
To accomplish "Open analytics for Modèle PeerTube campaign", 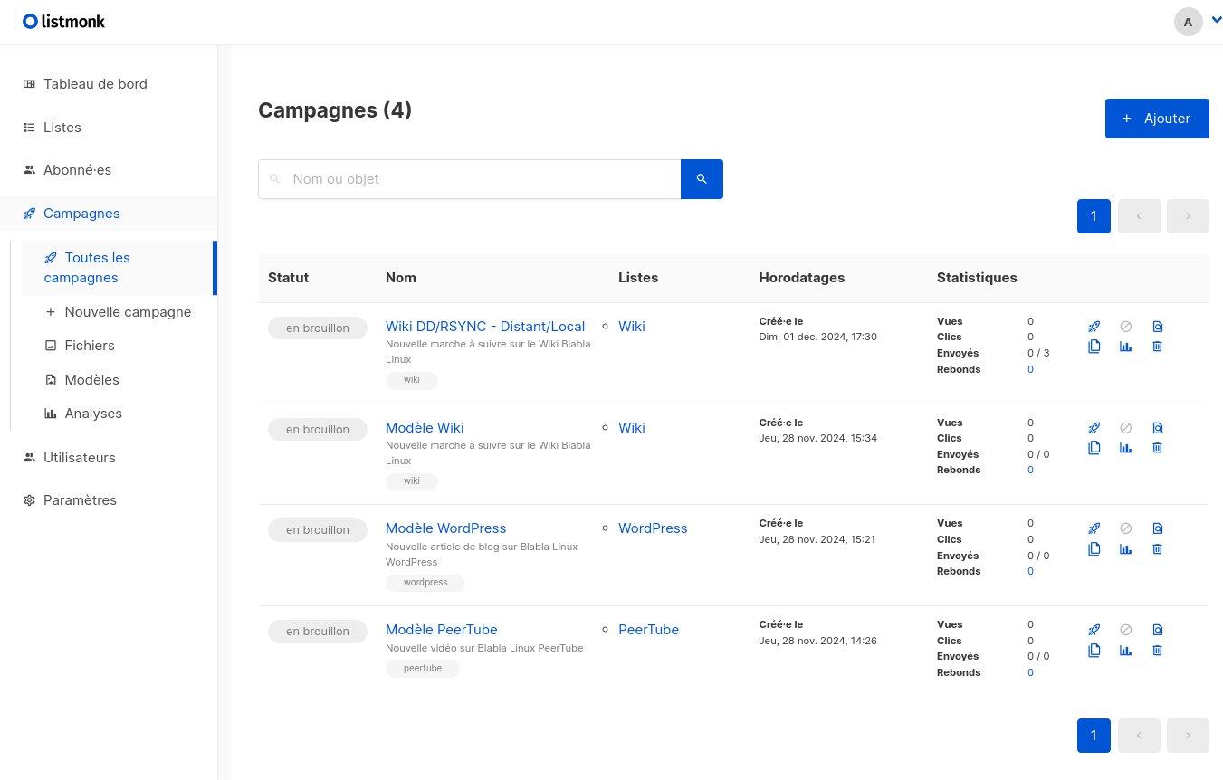I will (x=1125, y=651).
